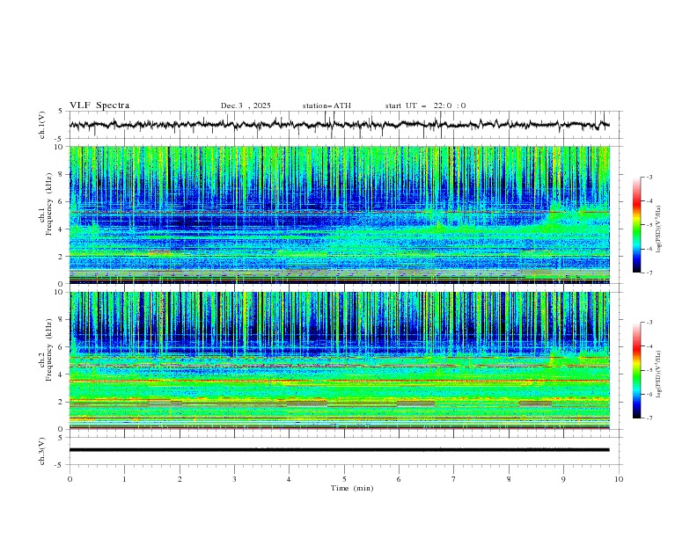Click the "Time (min)" axis title

tap(352, 488)
